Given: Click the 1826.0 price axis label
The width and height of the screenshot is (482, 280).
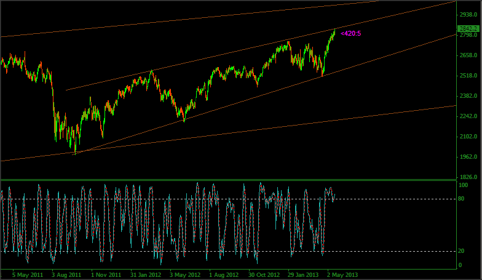Looking at the screenshot, I should (468, 177).
